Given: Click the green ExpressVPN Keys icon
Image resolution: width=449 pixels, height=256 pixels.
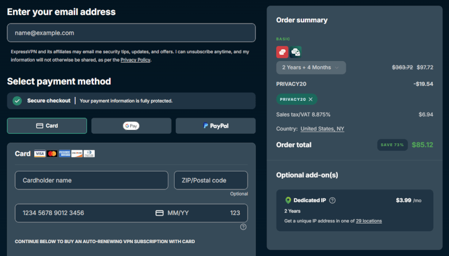Looking at the screenshot, I should coord(295,52).
